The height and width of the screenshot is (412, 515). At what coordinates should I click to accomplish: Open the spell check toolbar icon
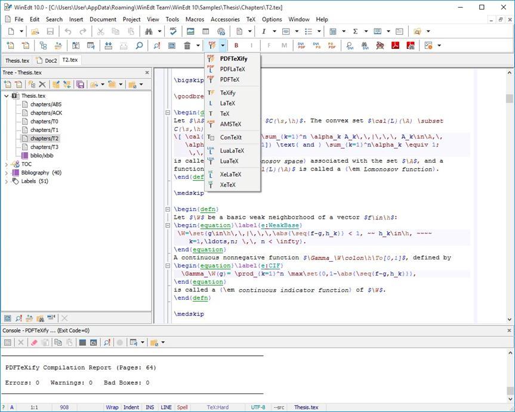point(172,31)
